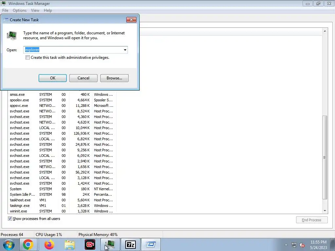Click the Run dialog program icon
Image resolution: width=335 pixels, height=251 pixels.
12,35
